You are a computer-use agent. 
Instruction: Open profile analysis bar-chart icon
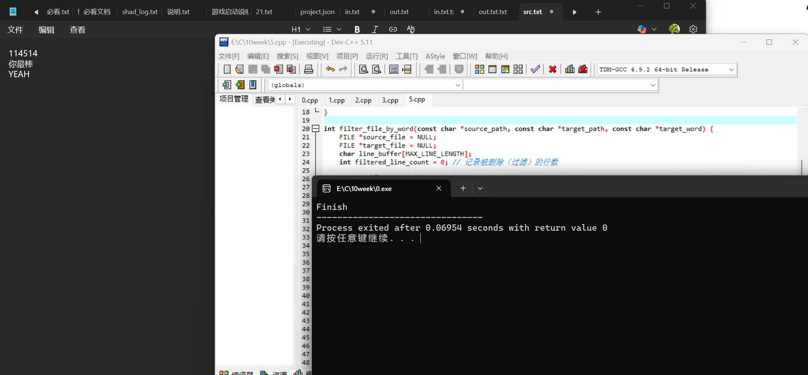tap(570, 69)
